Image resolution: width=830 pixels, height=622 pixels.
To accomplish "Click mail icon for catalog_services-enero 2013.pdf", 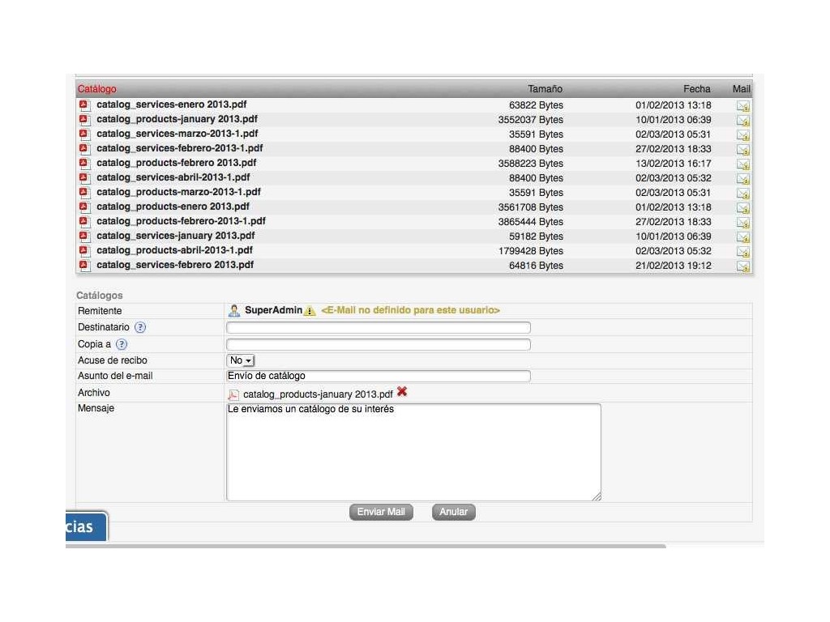I will (x=743, y=106).
